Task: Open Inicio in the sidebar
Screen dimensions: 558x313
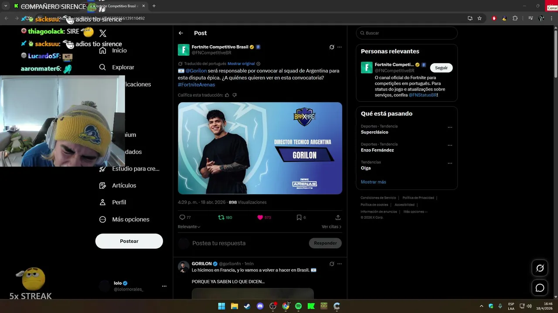Action: point(113,50)
